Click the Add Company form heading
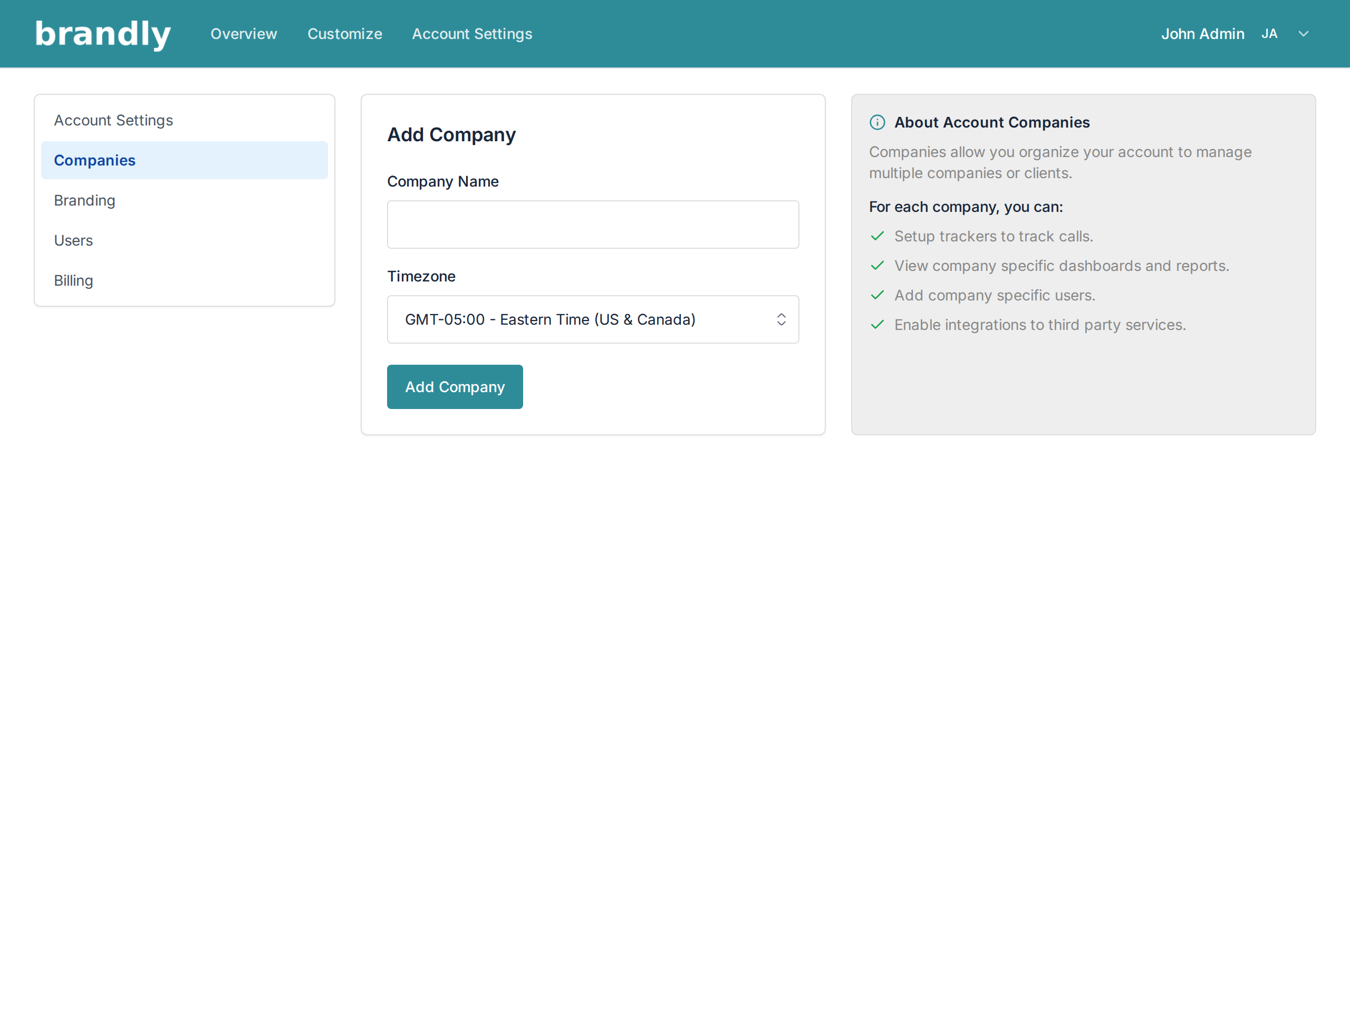 click(x=451, y=135)
